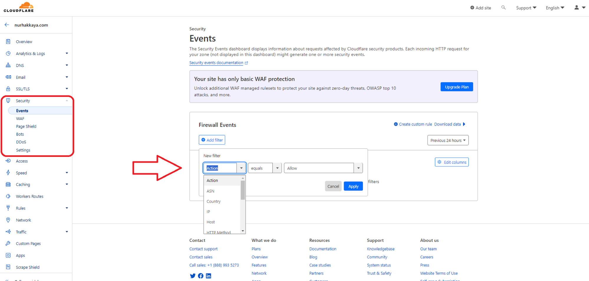Image resolution: width=589 pixels, height=281 pixels.
Task: Select IP from the field list
Action: (x=222, y=212)
